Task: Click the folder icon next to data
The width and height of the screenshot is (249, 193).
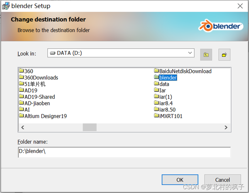Action: (156, 83)
